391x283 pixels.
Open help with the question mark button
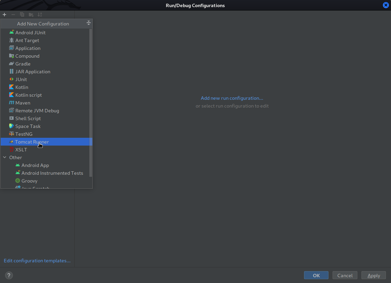click(x=9, y=275)
